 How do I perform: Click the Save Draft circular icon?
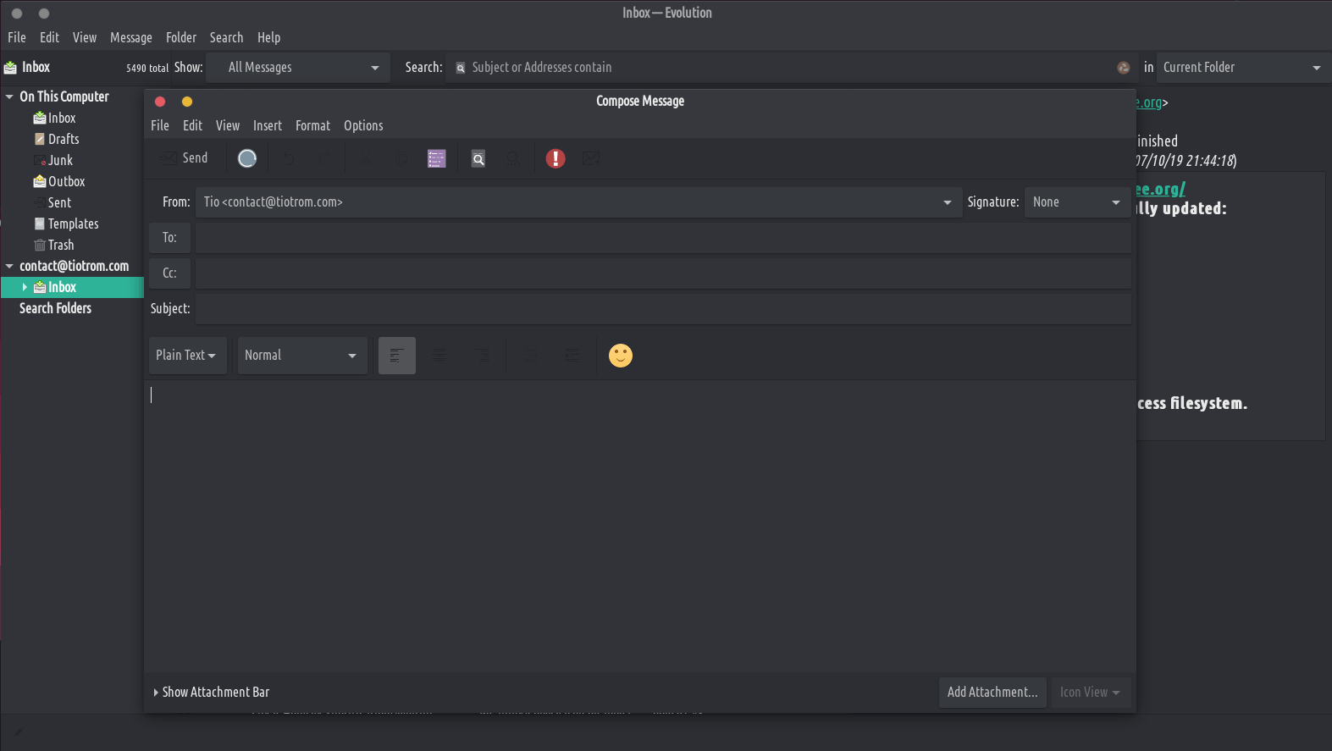[x=247, y=158]
